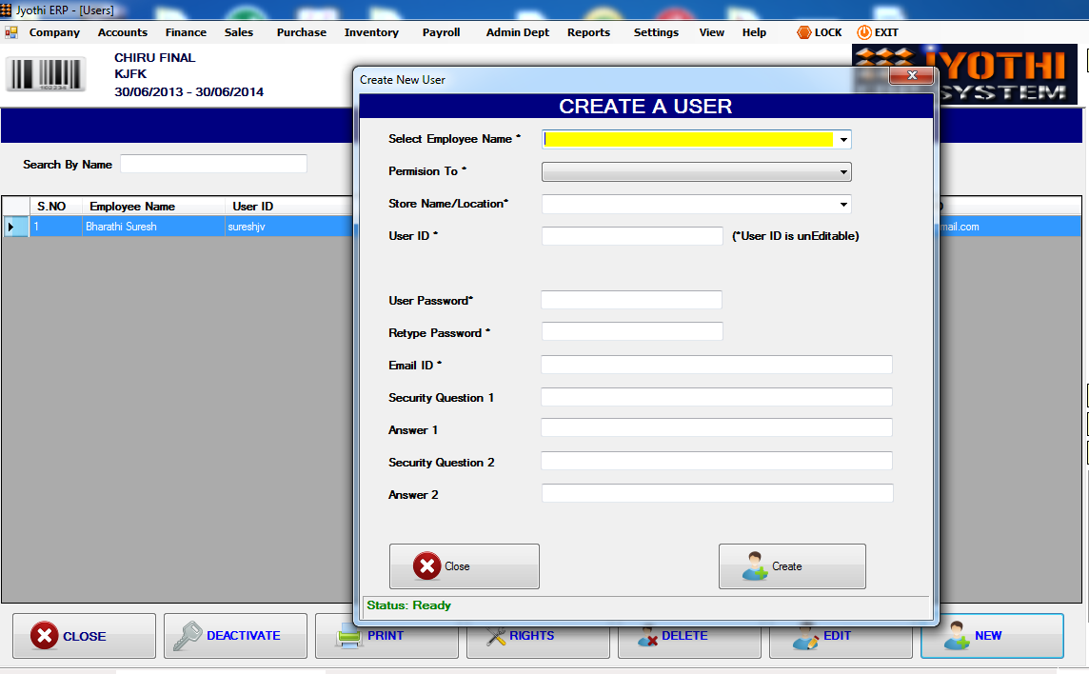
Task: Open the Payroll menu
Action: tap(441, 31)
